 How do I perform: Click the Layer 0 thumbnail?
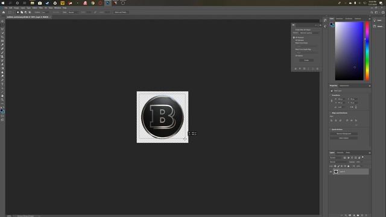(336, 172)
